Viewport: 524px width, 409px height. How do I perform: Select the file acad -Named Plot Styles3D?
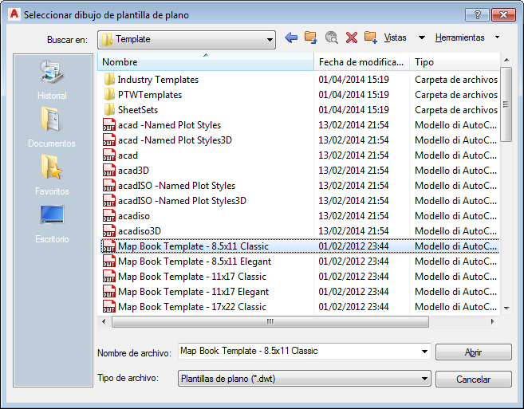[175, 140]
